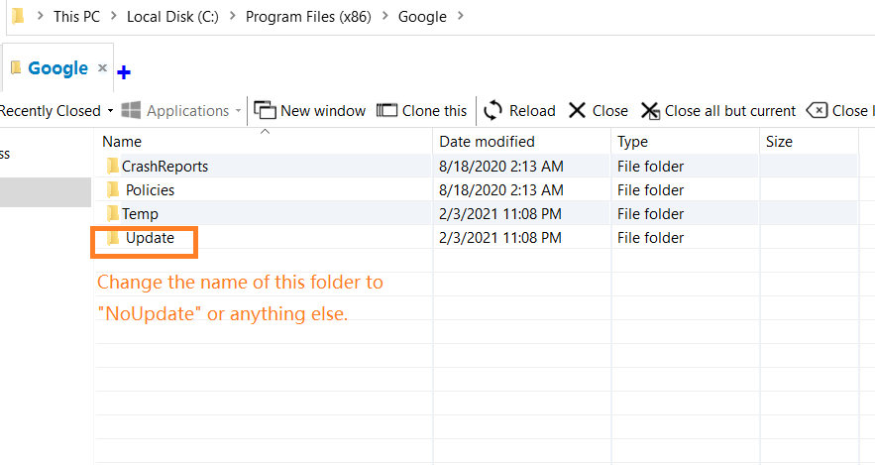Navigate to This PC in the breadcrumb

76,16
